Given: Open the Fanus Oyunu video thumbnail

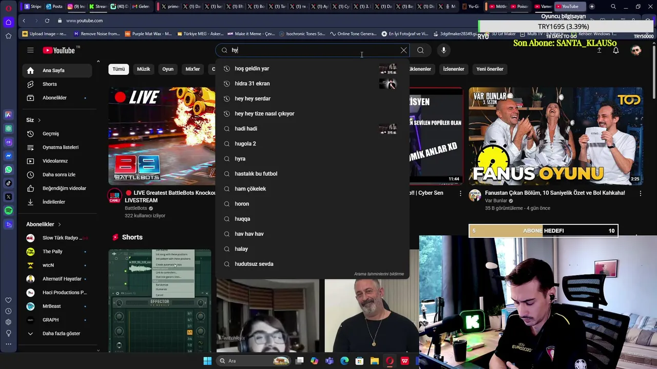Looking at the screenshot, I should [555, 136].
